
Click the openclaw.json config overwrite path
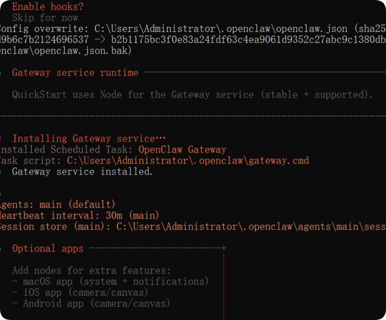[221, 29]
